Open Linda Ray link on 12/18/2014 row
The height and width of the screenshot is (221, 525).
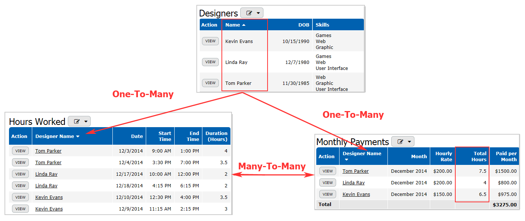tap(46, 185)
